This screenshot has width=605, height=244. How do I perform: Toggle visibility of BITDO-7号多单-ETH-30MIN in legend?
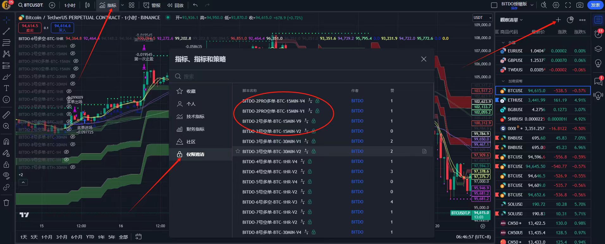(x=73, y=167)
